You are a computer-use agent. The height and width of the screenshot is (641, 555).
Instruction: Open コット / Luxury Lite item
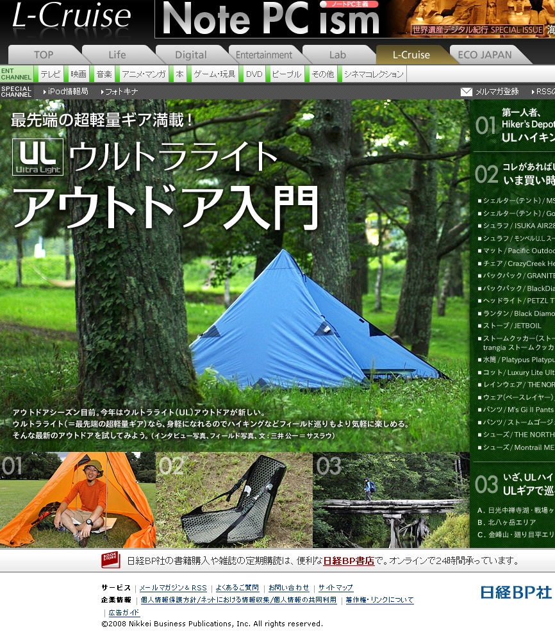pyautogui.click(x=517, y=372)
